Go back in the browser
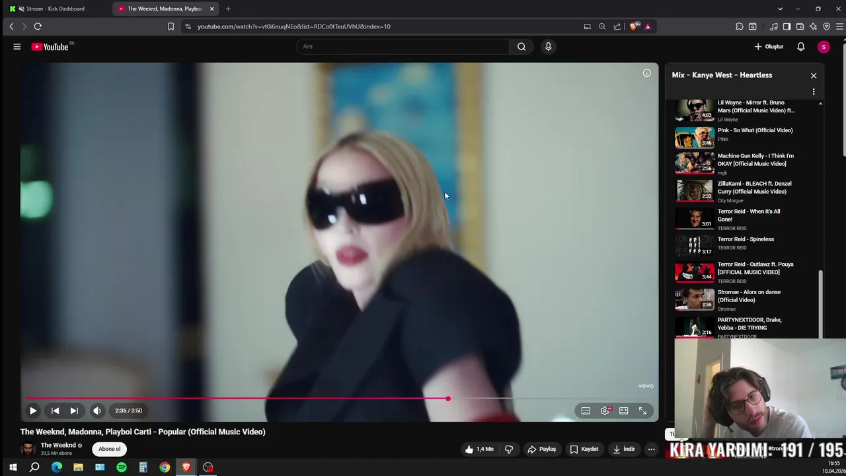Image resolution: width=846 pixels, height=476 pixels. (11, 26)
